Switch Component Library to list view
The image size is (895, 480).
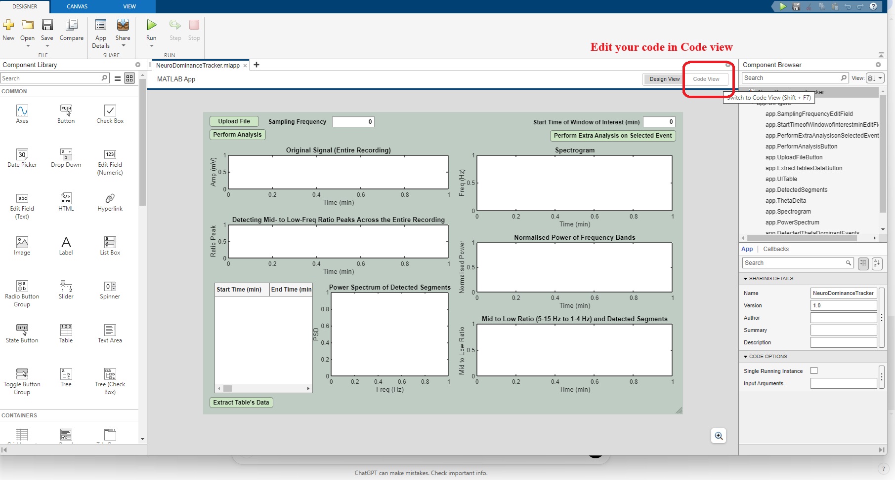tap(117, 78)
